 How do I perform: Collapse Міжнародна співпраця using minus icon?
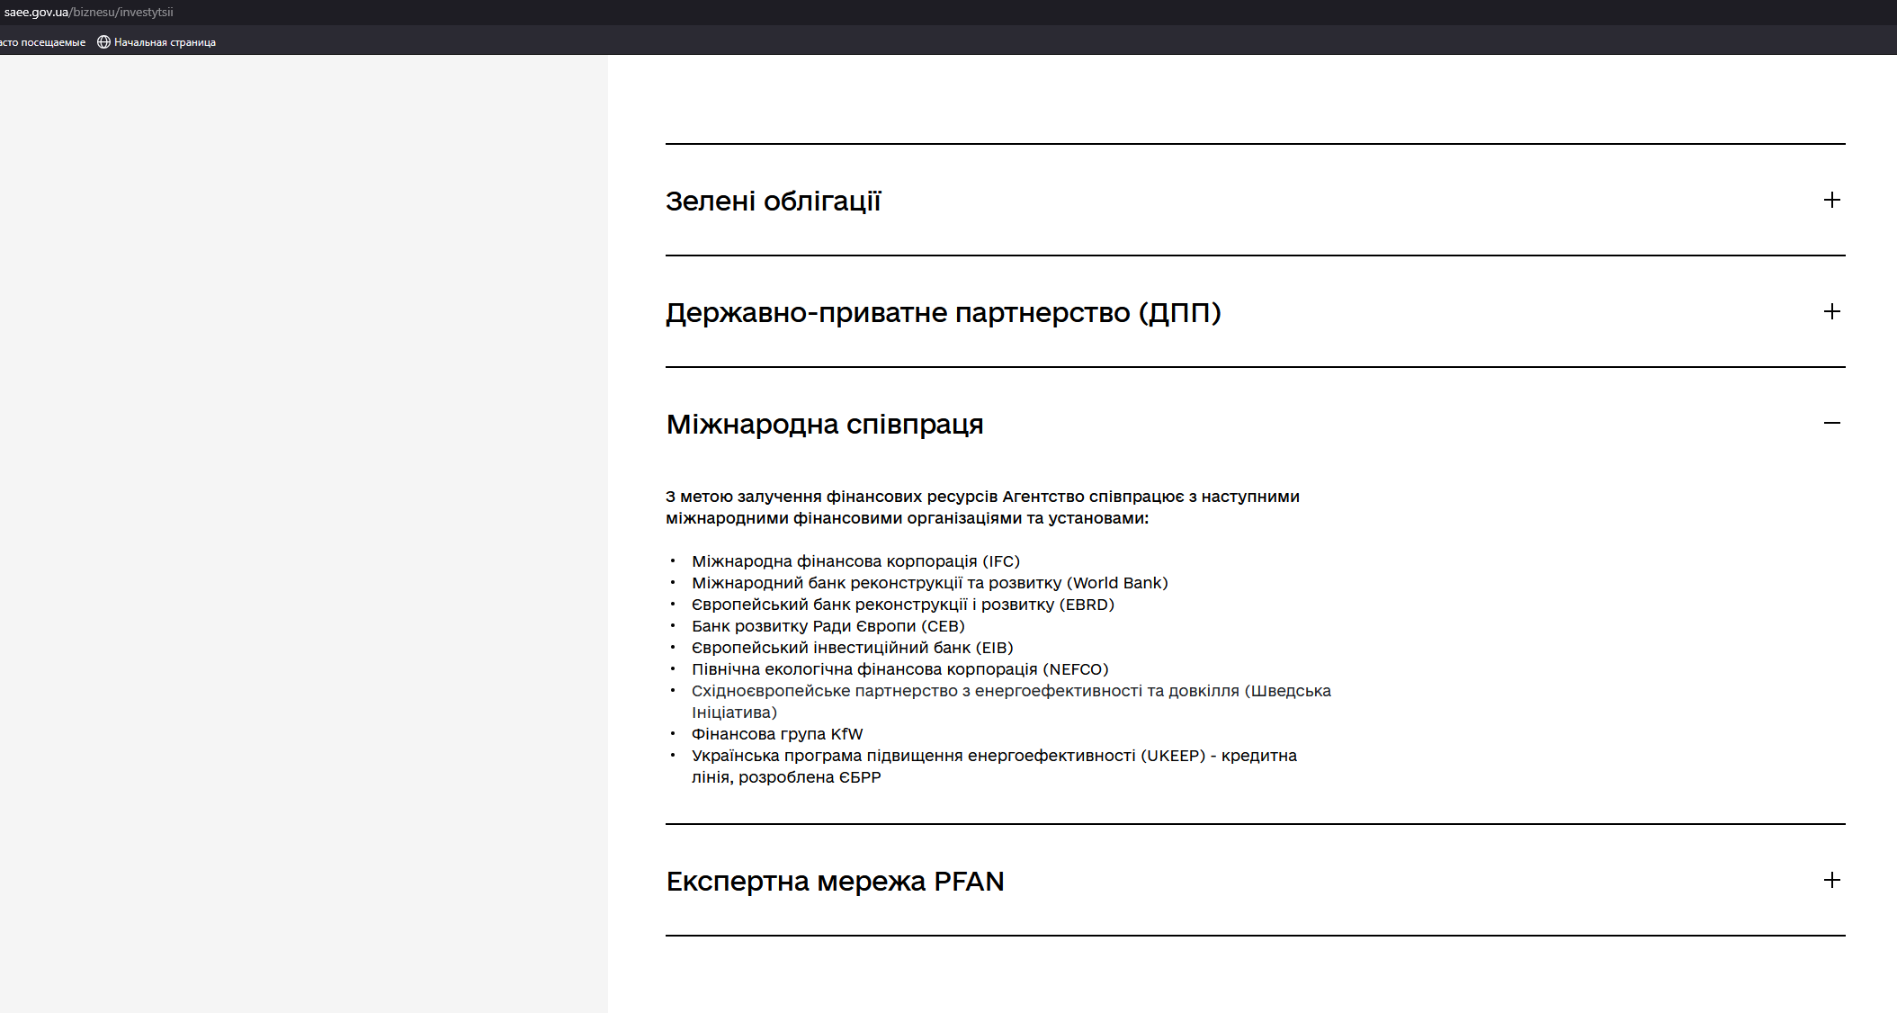point(1831,423)
